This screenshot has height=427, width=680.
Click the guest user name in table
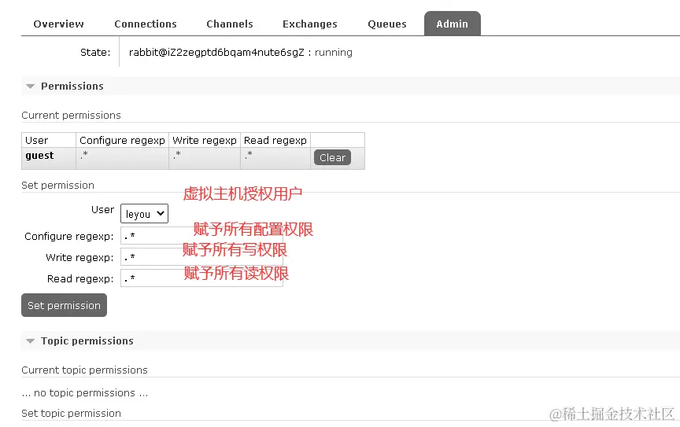click(39, 156)
